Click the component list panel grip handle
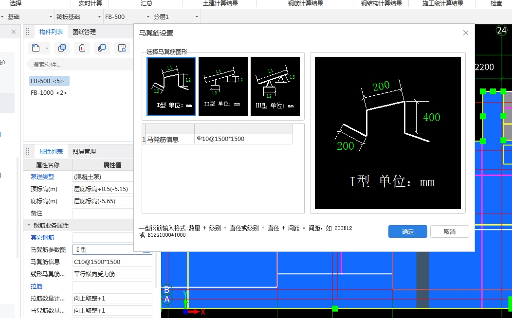 pos(28,32)
